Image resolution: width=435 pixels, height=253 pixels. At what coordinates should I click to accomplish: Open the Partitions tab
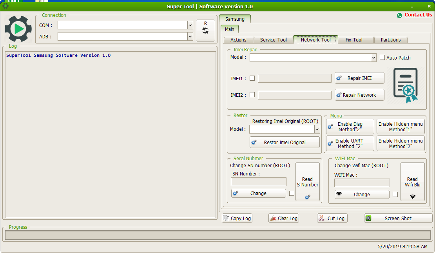(x=390, y=40)
